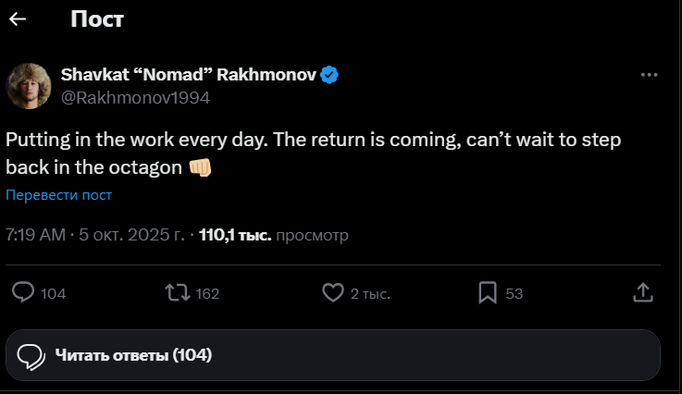
Task: Click the @Rakhmonov1994 handle
Action: [x=135, y=96]
